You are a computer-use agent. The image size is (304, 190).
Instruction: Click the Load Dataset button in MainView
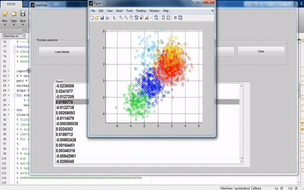tap(62, 52)
